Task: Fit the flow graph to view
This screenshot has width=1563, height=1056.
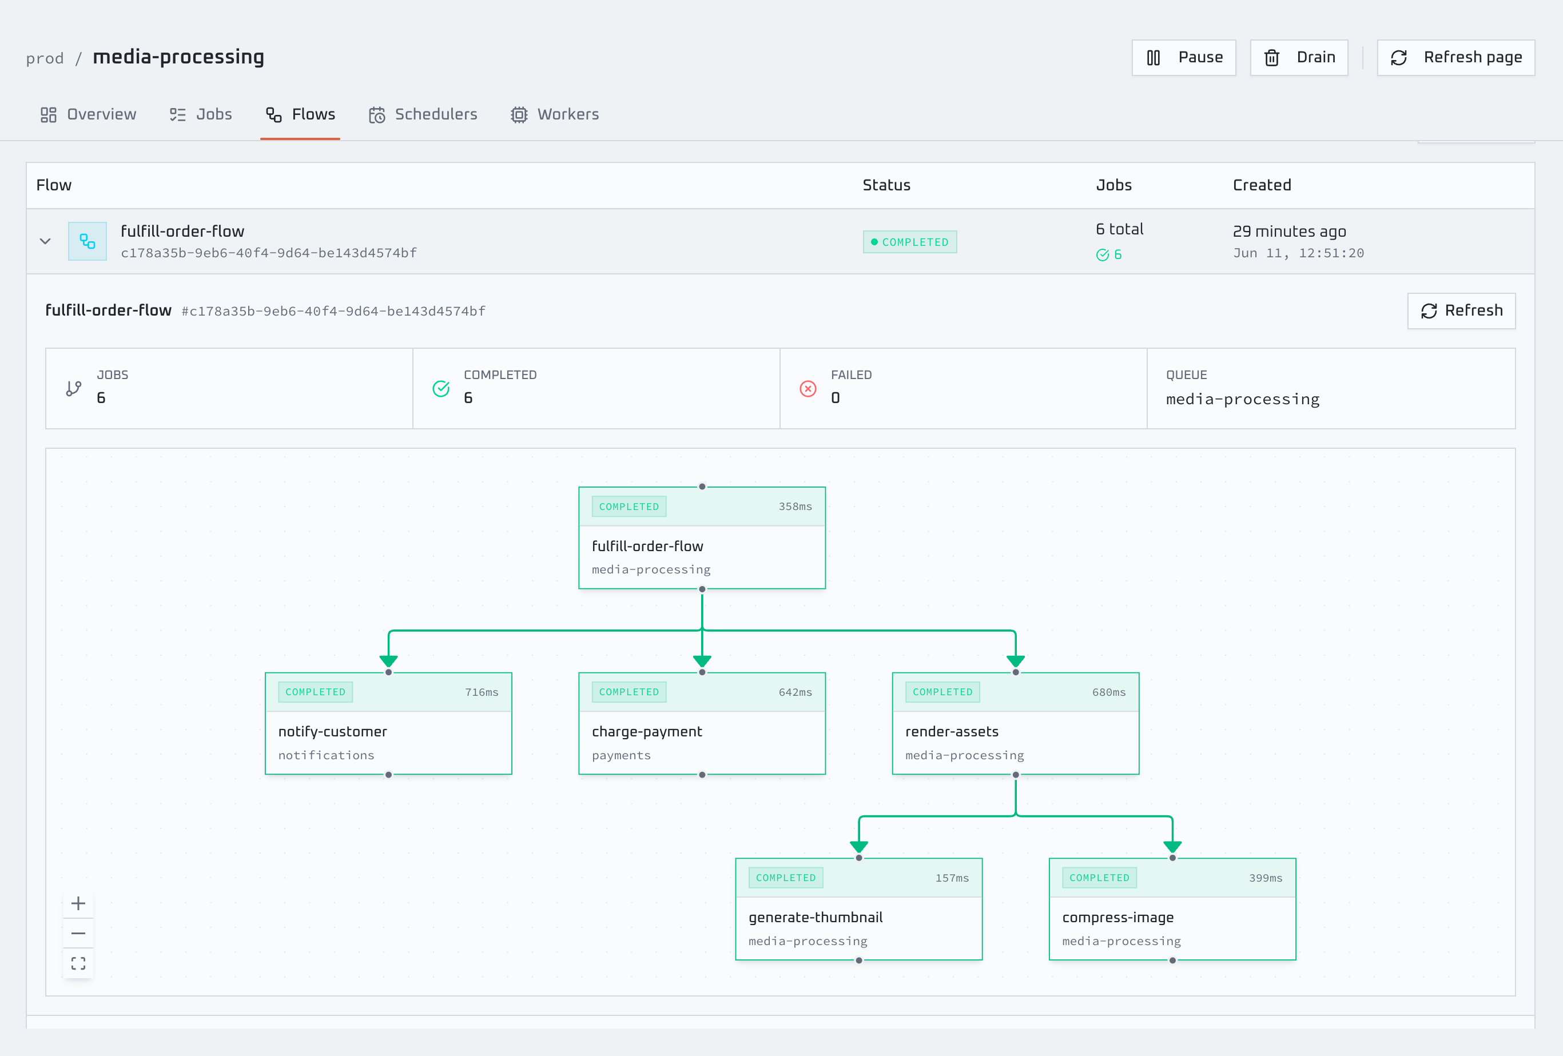Action: (x=78, y=963)
